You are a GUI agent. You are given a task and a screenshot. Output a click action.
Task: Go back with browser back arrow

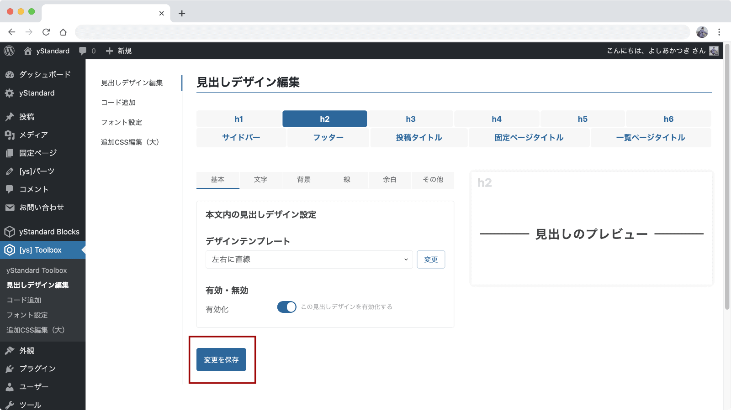click(12, 32)
